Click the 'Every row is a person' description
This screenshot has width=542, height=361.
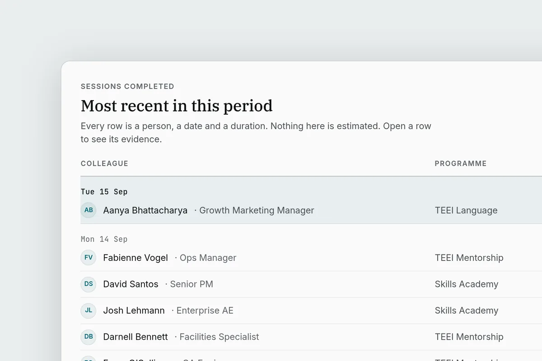(256, 133)
